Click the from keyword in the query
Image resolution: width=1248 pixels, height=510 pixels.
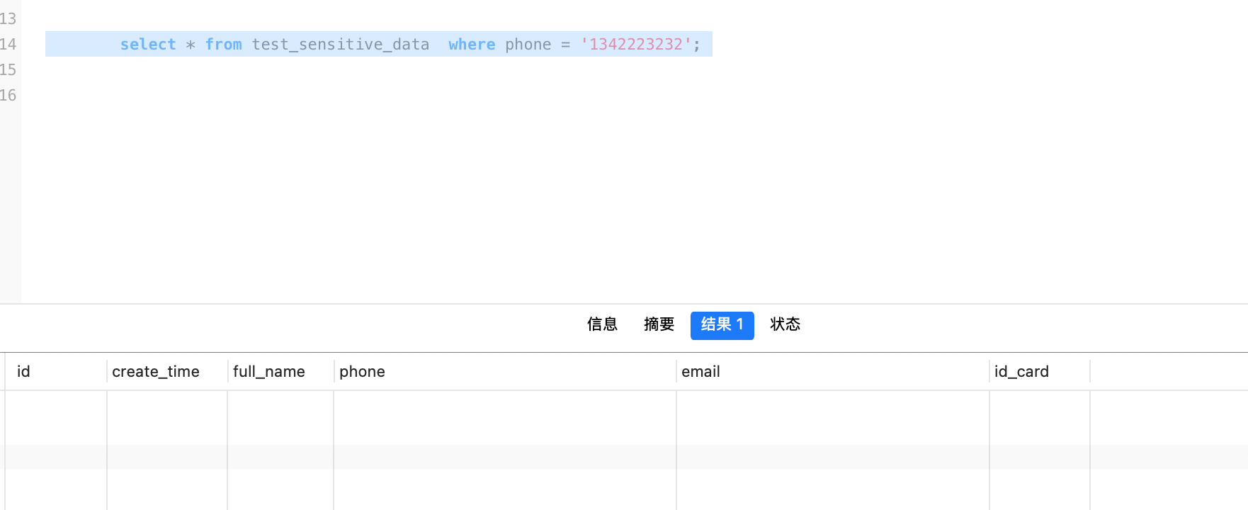click(223, 45)
